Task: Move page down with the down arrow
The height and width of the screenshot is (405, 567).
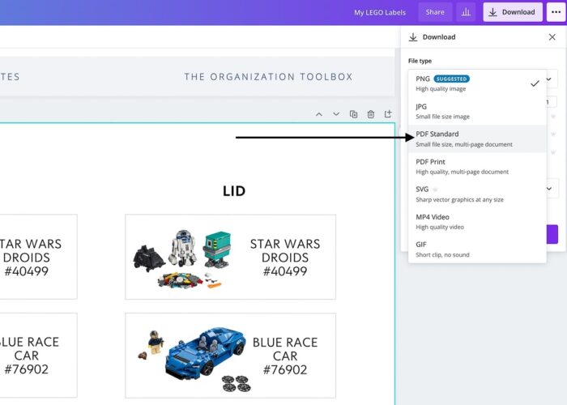Action: [x=336, y=114]
